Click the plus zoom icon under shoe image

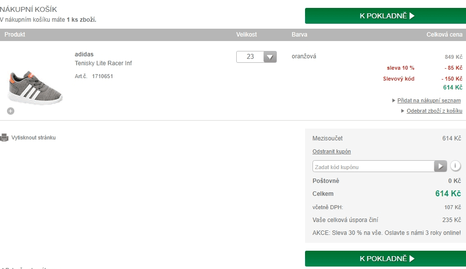click(x=11, y=111)
